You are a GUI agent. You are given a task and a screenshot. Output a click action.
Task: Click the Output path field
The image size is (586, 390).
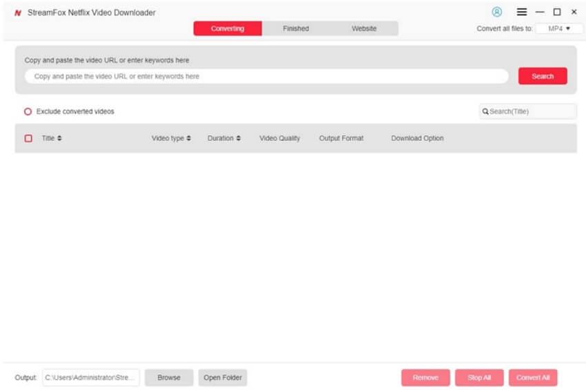tap(91, 378)
